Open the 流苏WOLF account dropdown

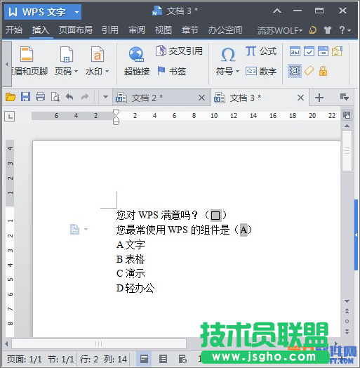click(280, 30)
